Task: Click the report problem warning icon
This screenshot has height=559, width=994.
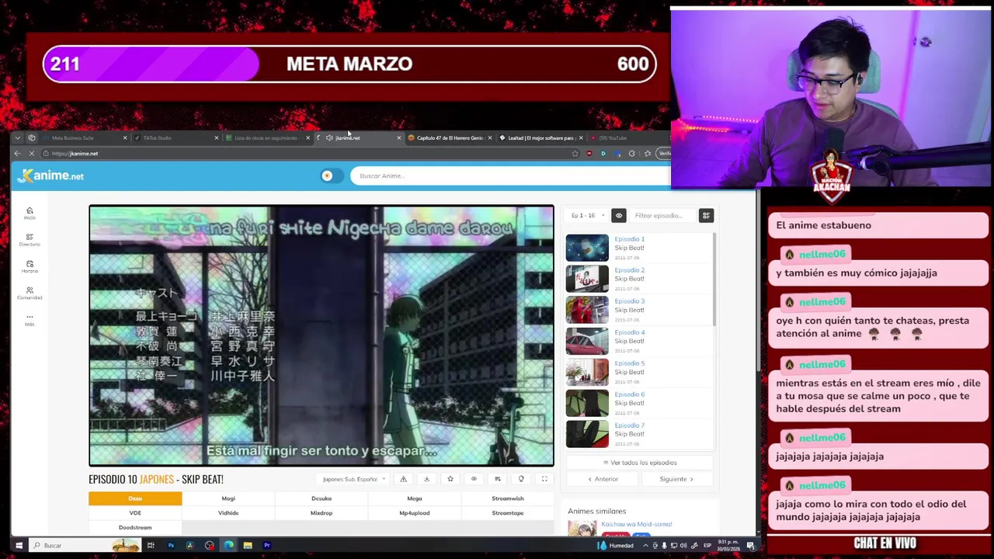Action: click(x=403, y=479)
